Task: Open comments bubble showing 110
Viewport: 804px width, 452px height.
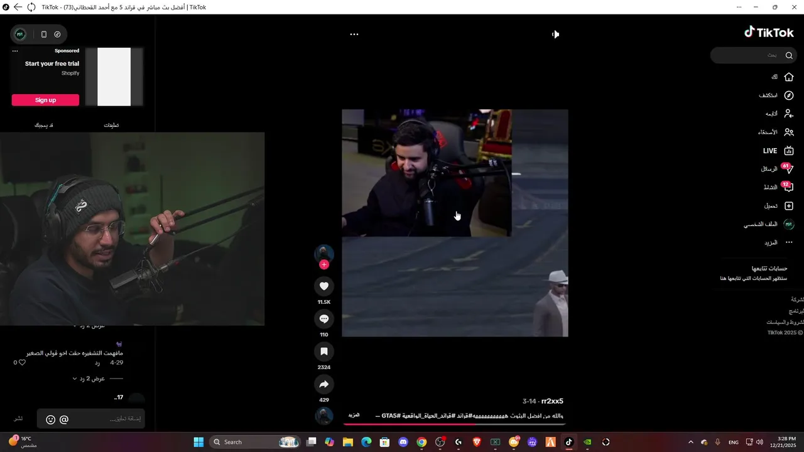Action: pyautogui.click(x=324, y=319)
